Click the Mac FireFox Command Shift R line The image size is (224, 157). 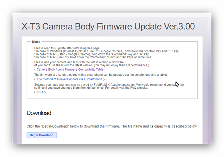pyautogui.click(x=93, y=57)
